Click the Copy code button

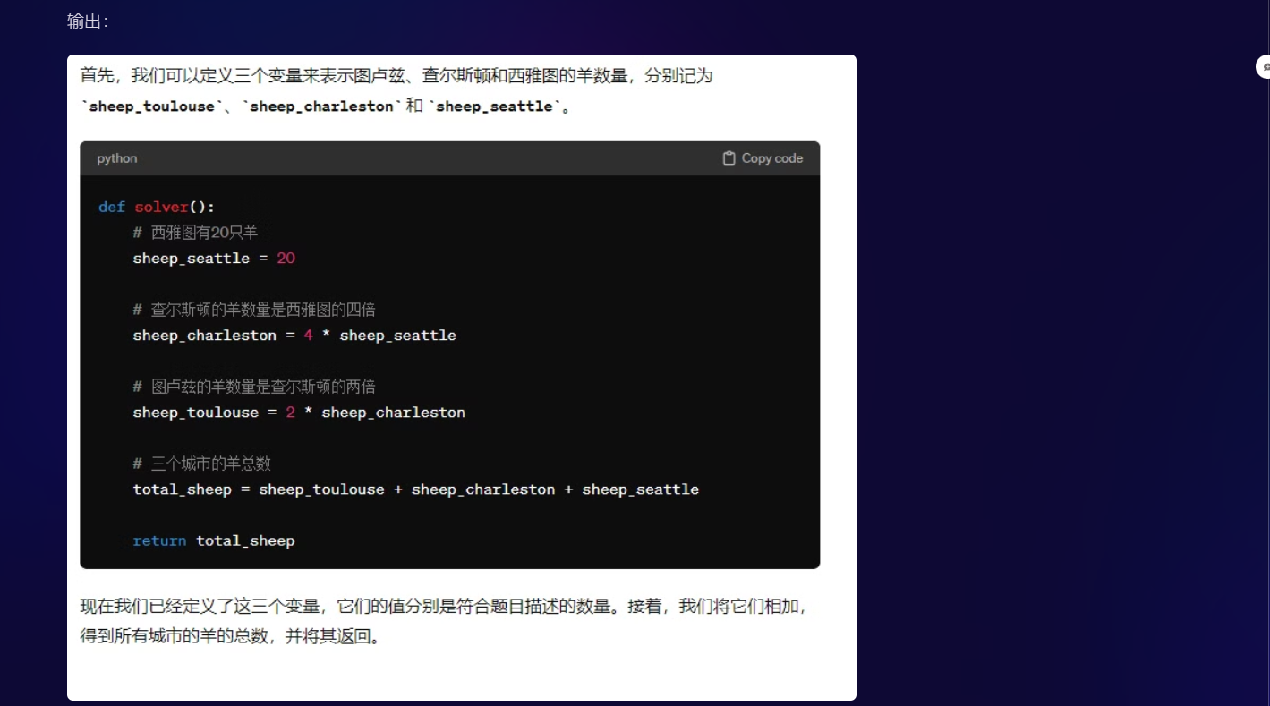click(x=763, y=158)
